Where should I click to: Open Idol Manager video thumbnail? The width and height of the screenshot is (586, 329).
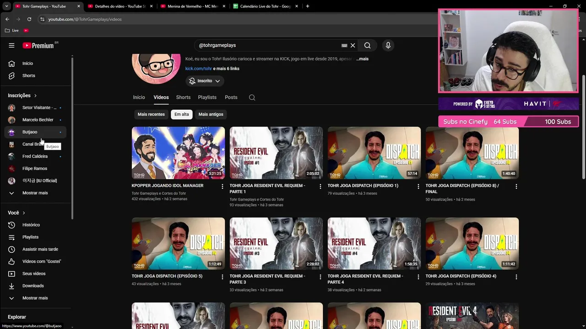pyautogui.click(x=178, y=153)
